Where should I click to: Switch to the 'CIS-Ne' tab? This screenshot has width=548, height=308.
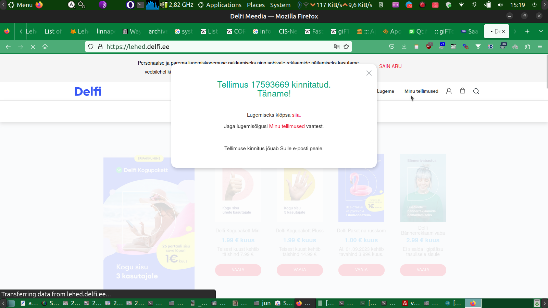(288, 31)
